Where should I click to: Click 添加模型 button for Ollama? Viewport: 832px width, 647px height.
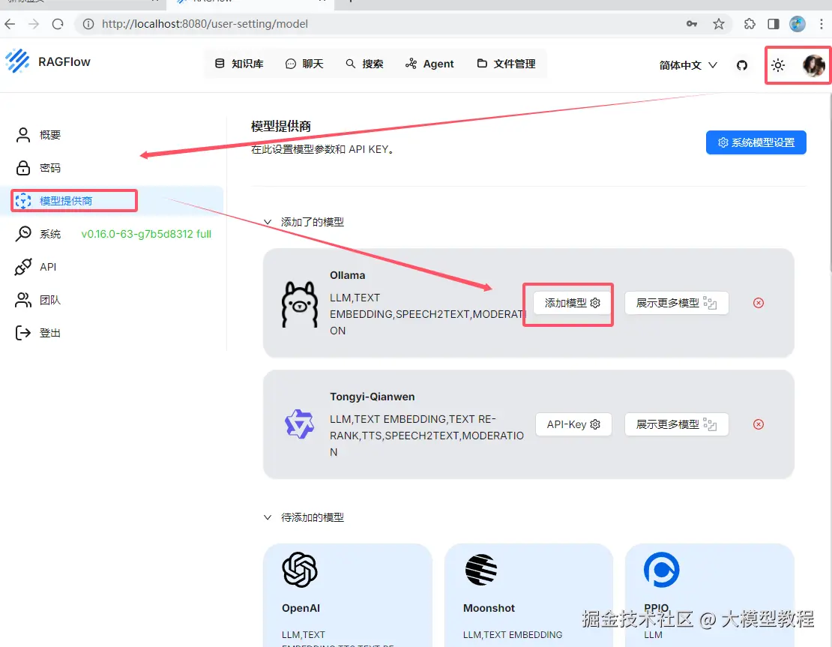pyautogui.click(x=572, y=303)
